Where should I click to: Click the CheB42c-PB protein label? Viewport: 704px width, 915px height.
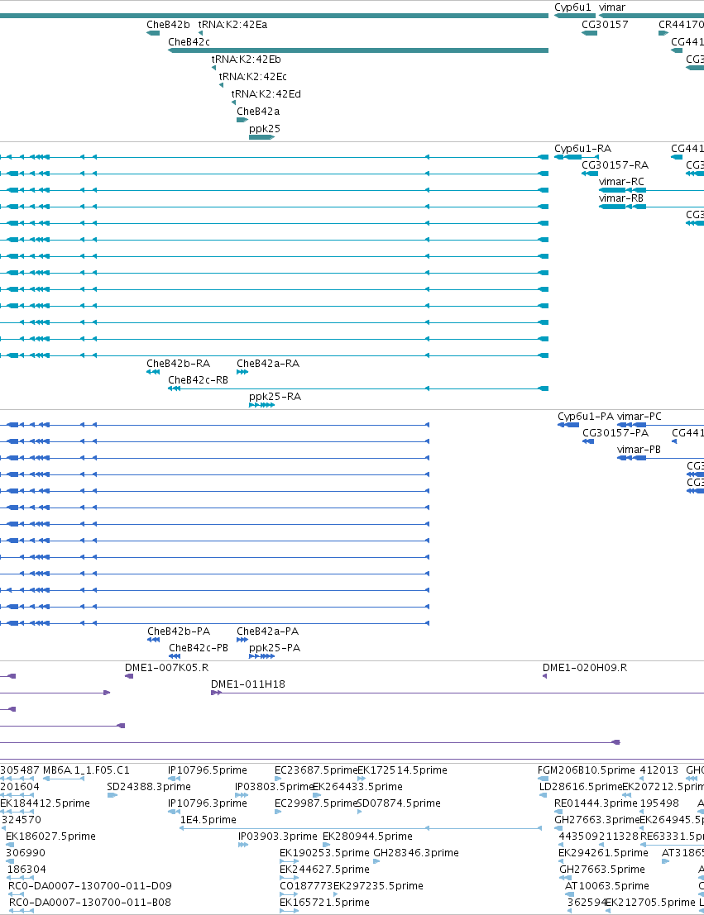198,648
